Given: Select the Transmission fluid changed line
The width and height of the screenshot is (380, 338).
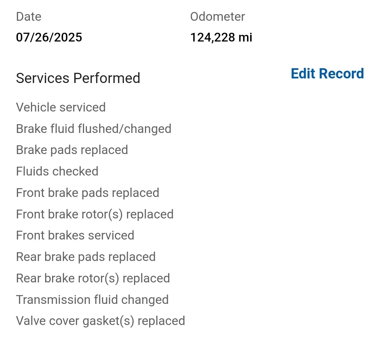Looking at the screenshot, I should (92, 300).
